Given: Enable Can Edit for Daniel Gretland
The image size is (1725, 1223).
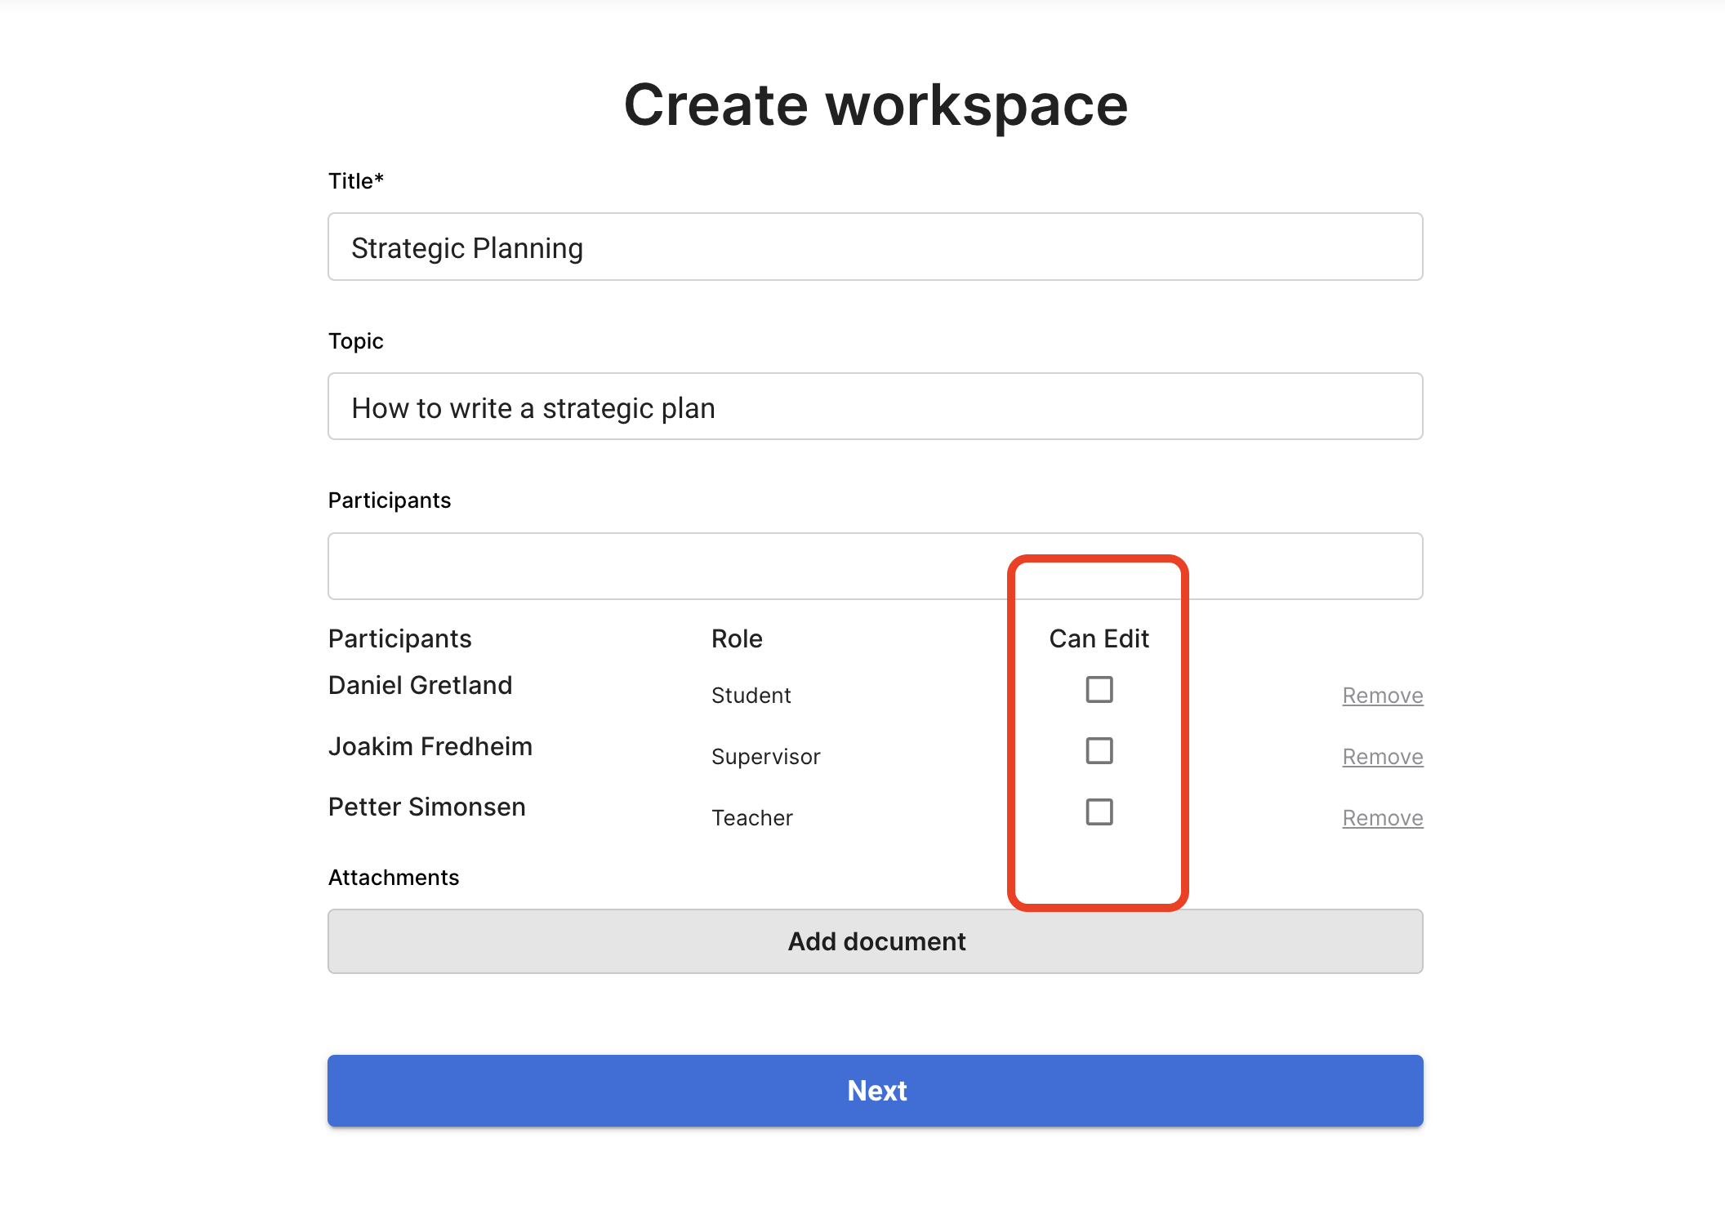Looking at the screenshot, I should coord(1099,690).
